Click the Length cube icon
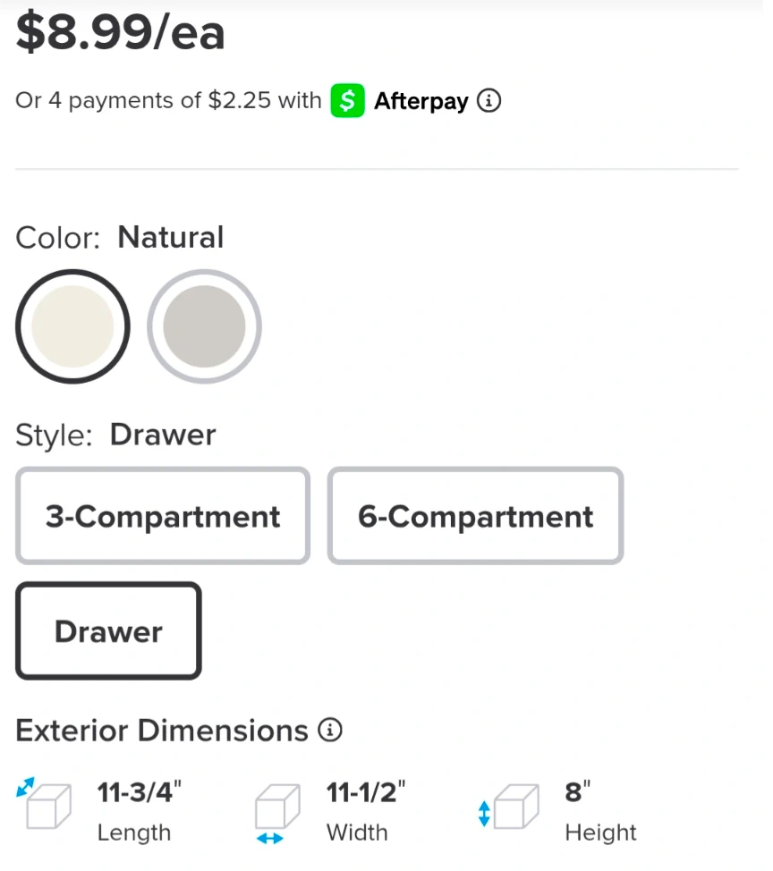The width and height of the screenshot is (773, 871). click(45, 804)
